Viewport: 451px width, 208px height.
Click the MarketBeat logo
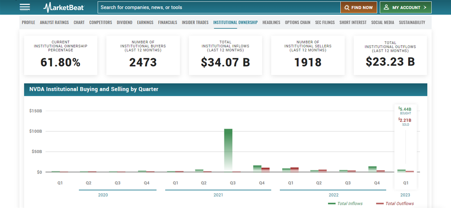click(64, 7)
